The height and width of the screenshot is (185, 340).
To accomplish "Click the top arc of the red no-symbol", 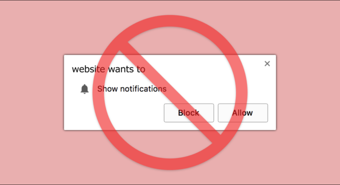I will [170, 21].
